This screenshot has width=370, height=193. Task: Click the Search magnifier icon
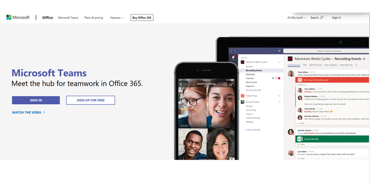click(322, 17)
